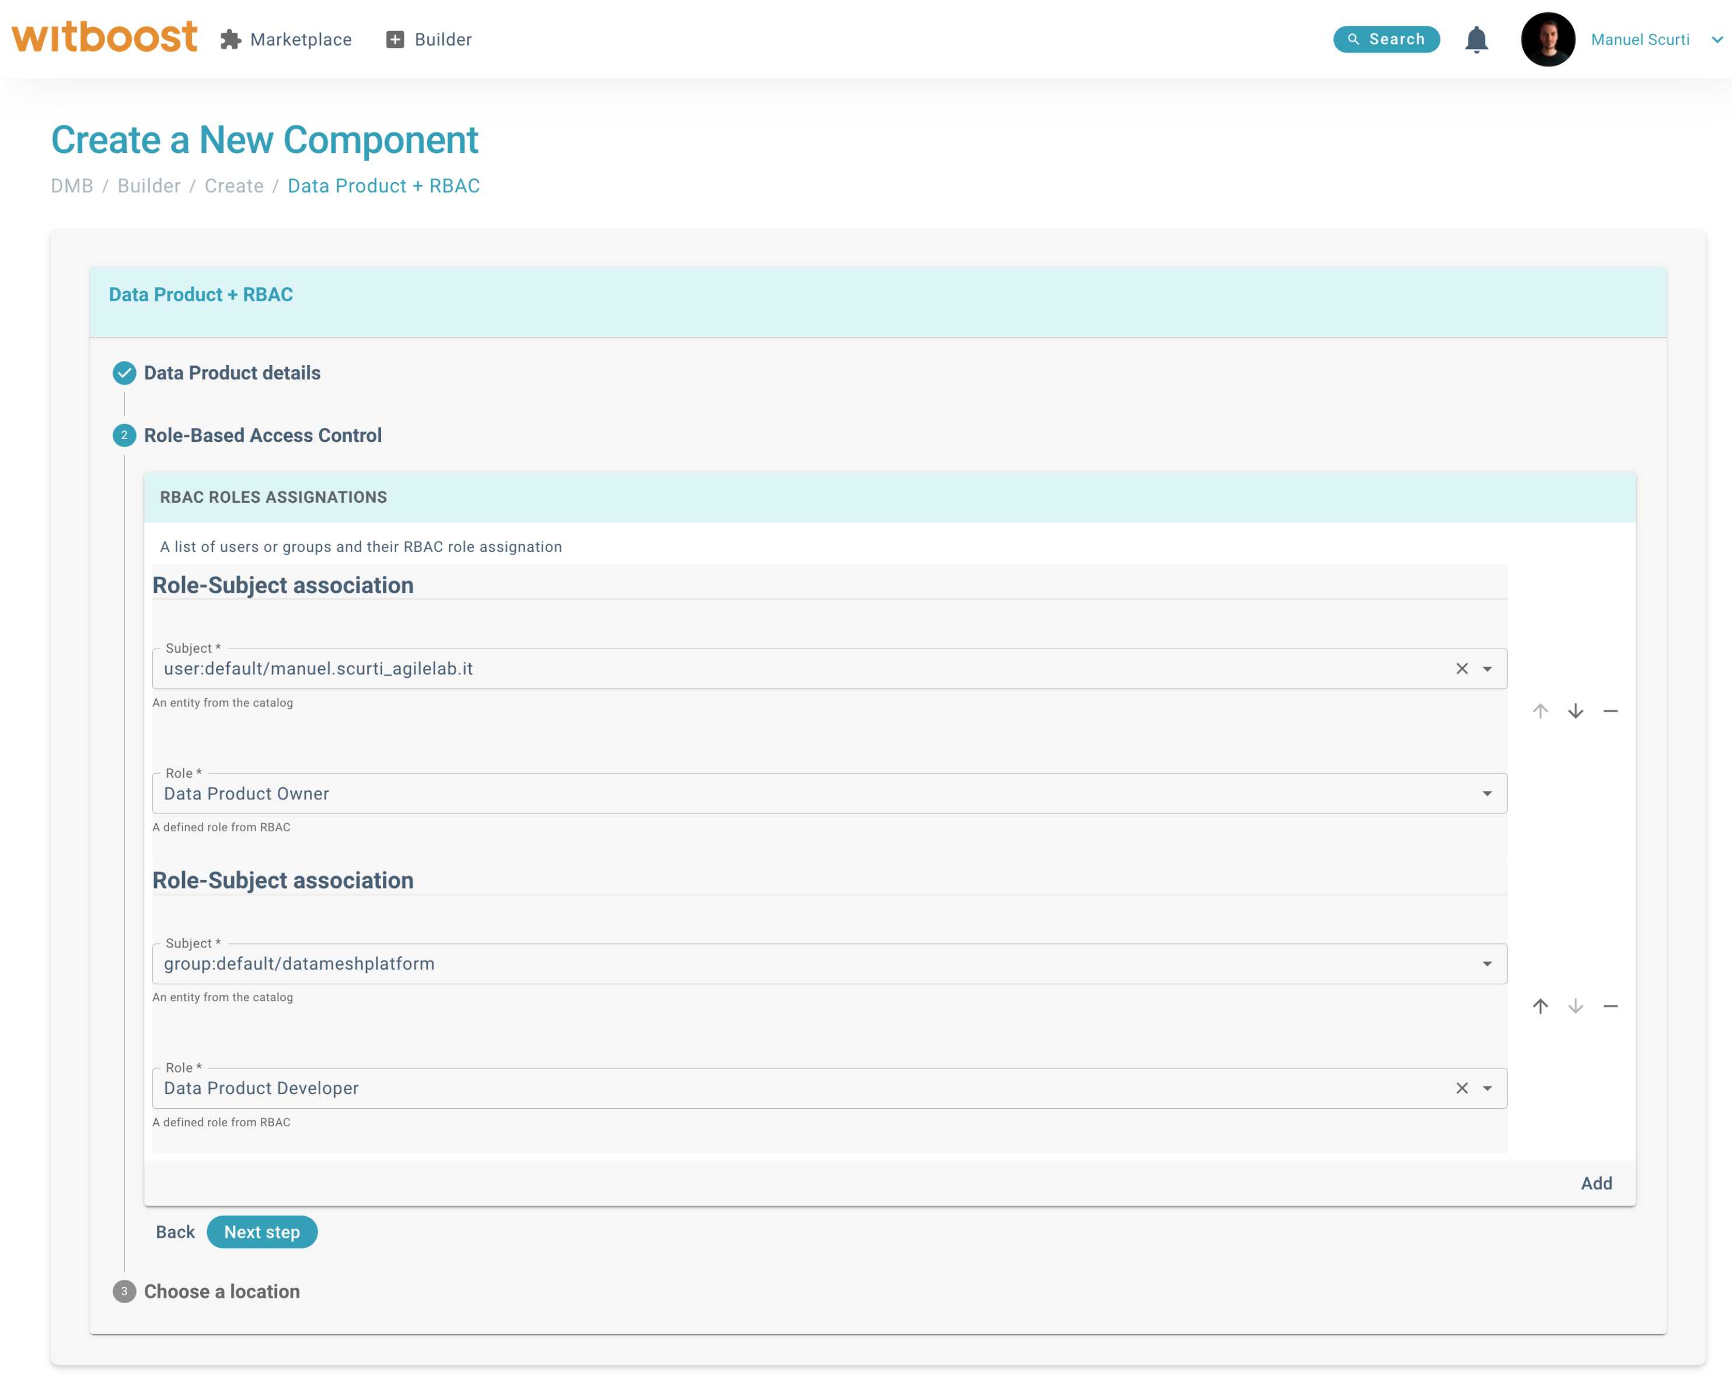Screen dimensions: 1732x1379
Task: Click the Search bar in the header
Action: [1387, 39]
